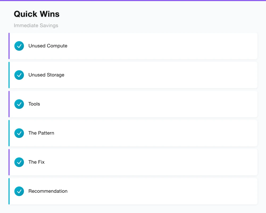266x213 pixels.
Task: Click purple accent bar on Unused Compute card
Action: tap(9, 46)
